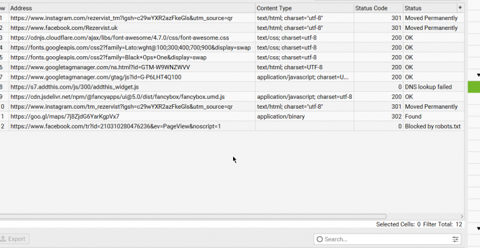Sort by the Address column header
Screen dimensions: 480x248
point(132,8)
